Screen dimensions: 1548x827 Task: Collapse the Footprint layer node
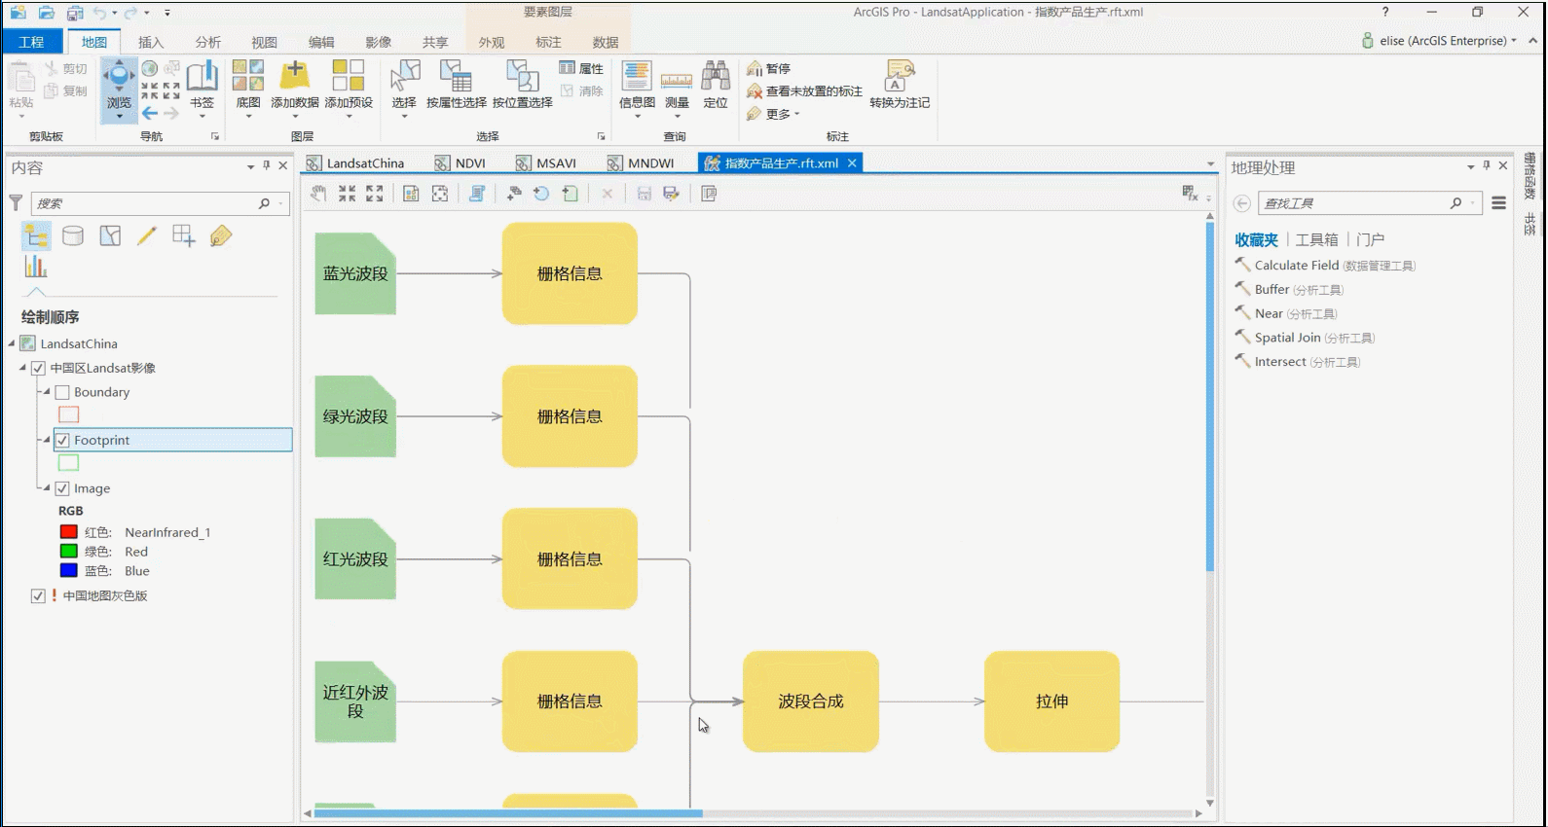[x=46, y=440]
